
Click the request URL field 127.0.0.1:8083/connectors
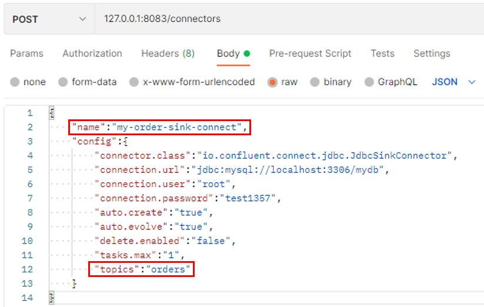coord(289,19)
